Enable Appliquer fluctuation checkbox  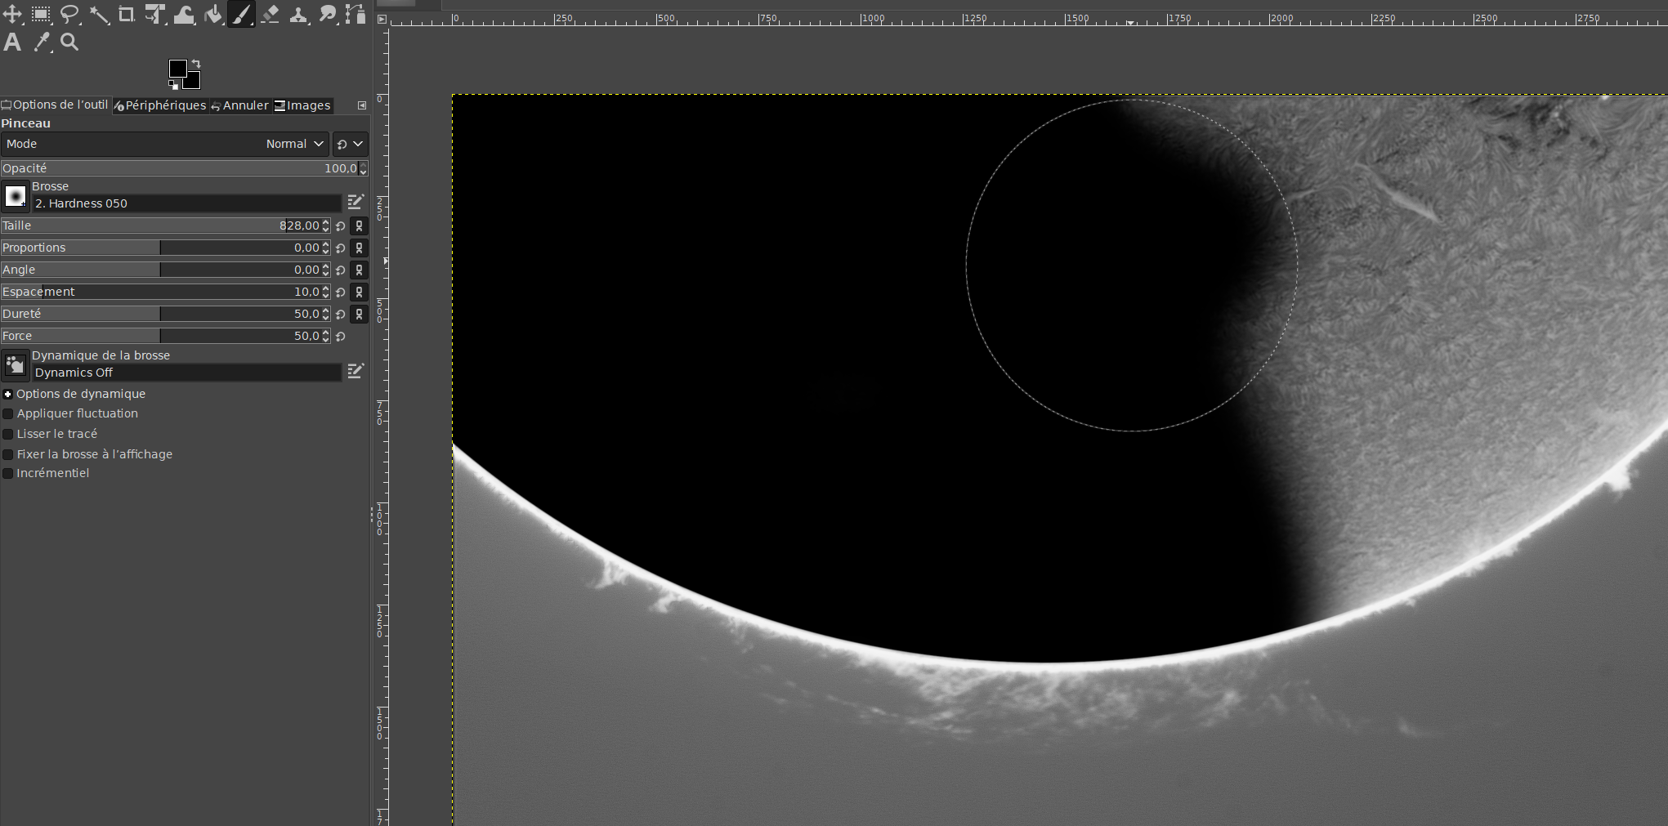[8, 413]
